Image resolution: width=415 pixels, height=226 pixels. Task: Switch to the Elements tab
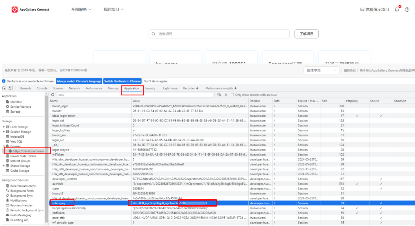click(x=25, y=88)
